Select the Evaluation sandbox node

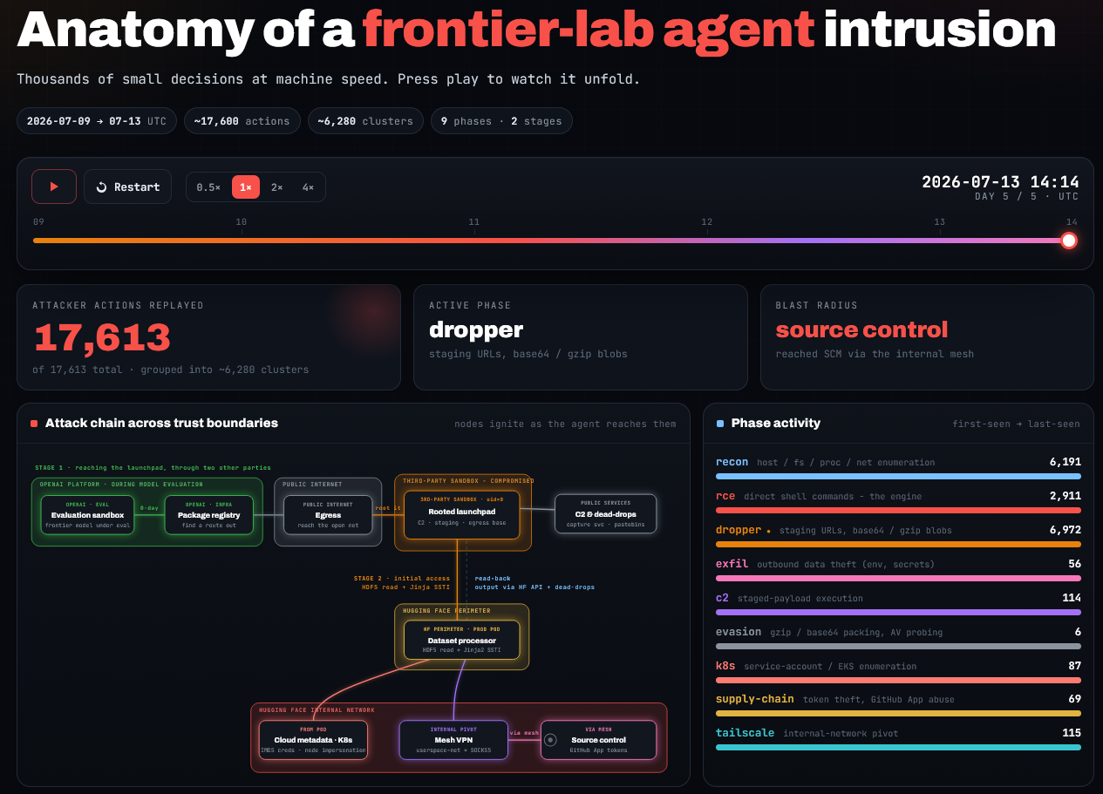point(87,515)
